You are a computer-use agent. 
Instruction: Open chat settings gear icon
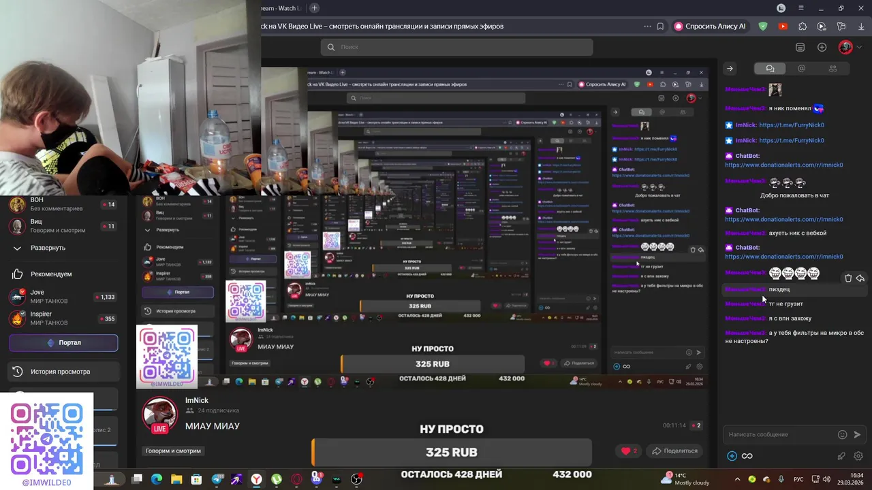pyautogui.click(x=858, y=456)
